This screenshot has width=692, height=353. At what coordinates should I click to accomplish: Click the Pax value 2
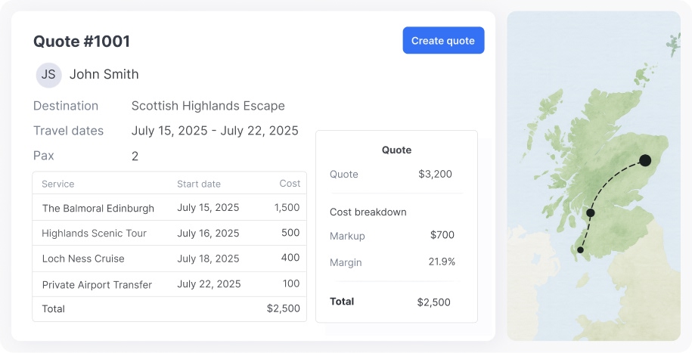pyautogui.click(x=135, y=156)
